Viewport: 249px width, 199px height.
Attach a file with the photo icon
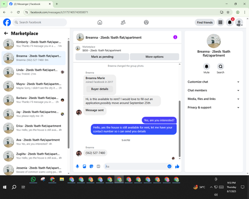pyautogui.click(x=84, y=166)
